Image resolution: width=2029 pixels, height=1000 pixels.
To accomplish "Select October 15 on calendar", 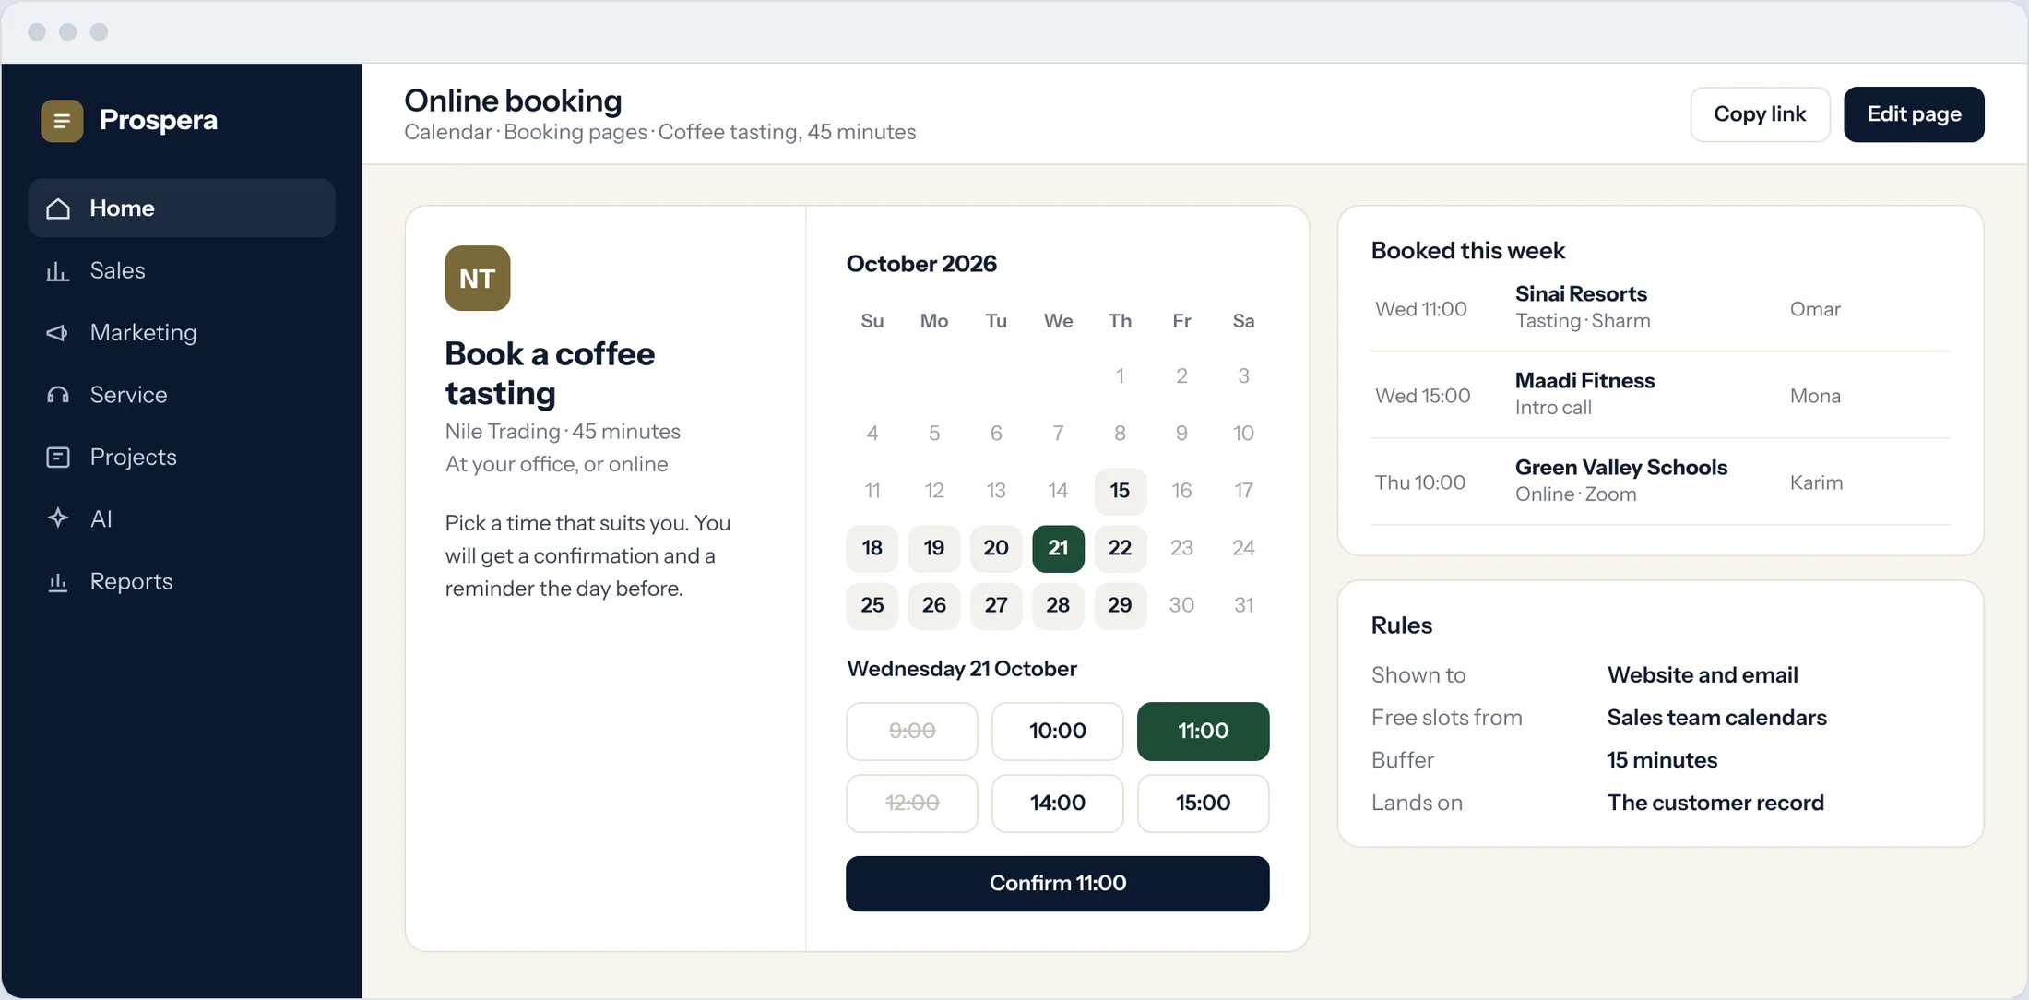I will pos(1120,491).
